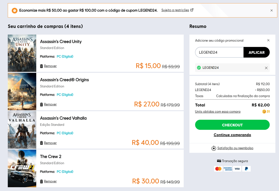279x191 pixels.
Task: Click the Units coin icon
Action: [x=264, y=111]
